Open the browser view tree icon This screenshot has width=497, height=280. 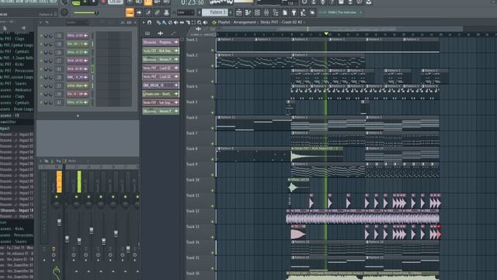pyautogui.click(x=276, y=12)
